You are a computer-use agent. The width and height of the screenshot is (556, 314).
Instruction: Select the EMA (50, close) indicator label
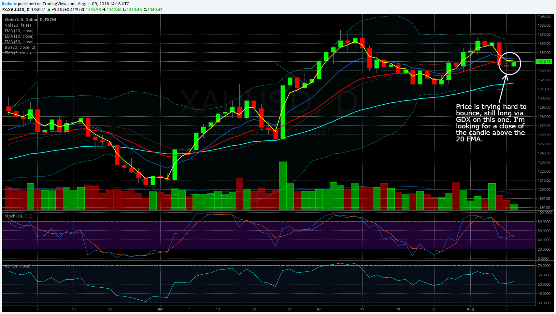(19, 42)
